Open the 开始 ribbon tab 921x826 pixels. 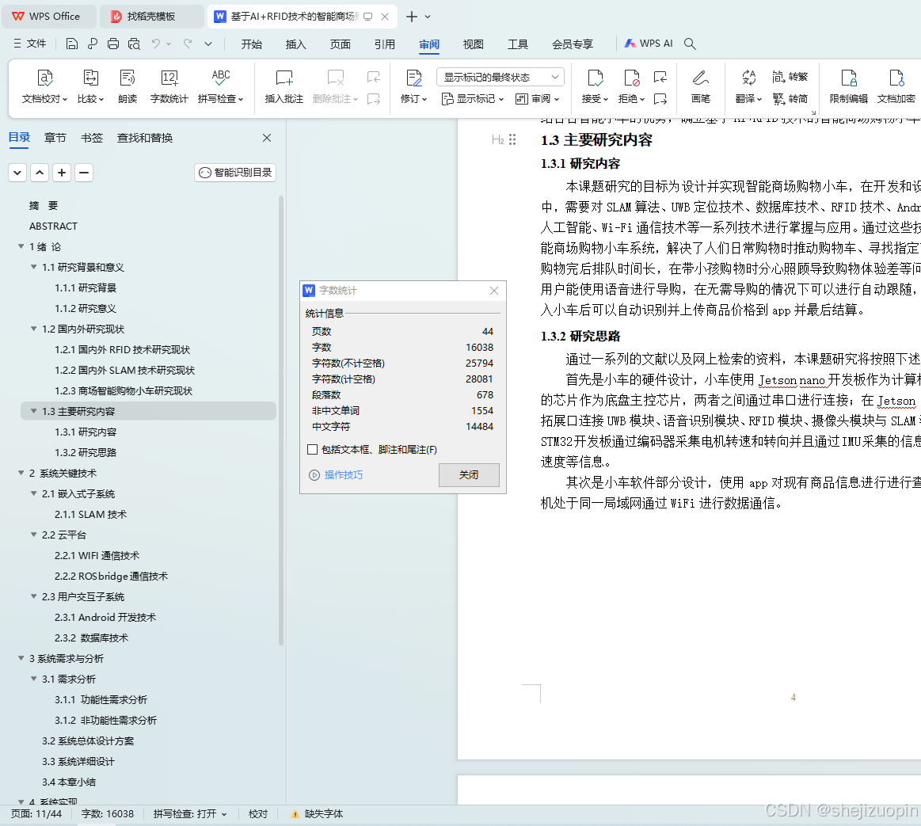click(x=251, y=44)
